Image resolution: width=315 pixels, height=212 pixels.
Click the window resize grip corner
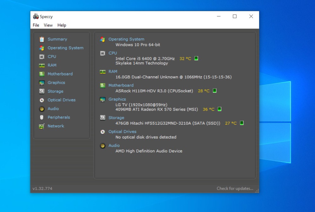coord(257,191)
